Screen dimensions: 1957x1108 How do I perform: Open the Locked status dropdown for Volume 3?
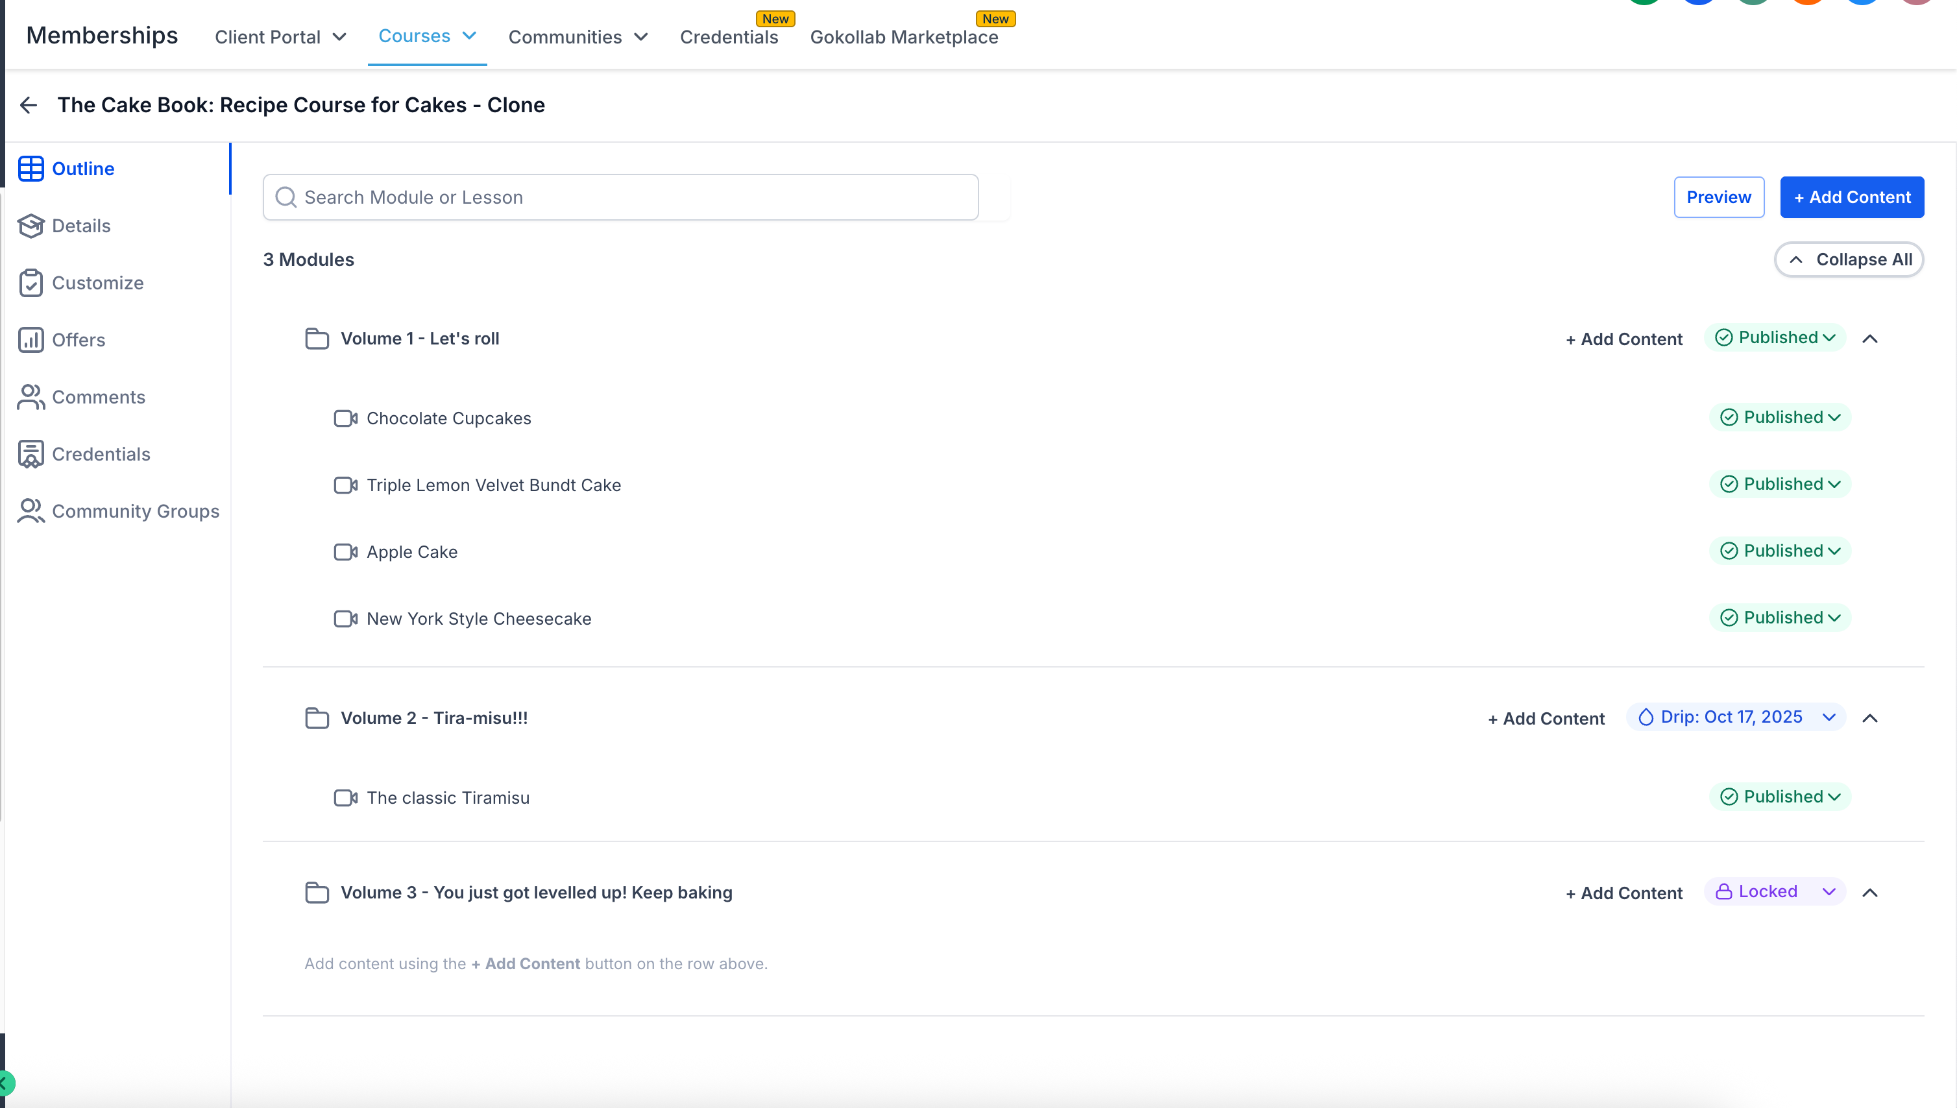(1773, 892)
